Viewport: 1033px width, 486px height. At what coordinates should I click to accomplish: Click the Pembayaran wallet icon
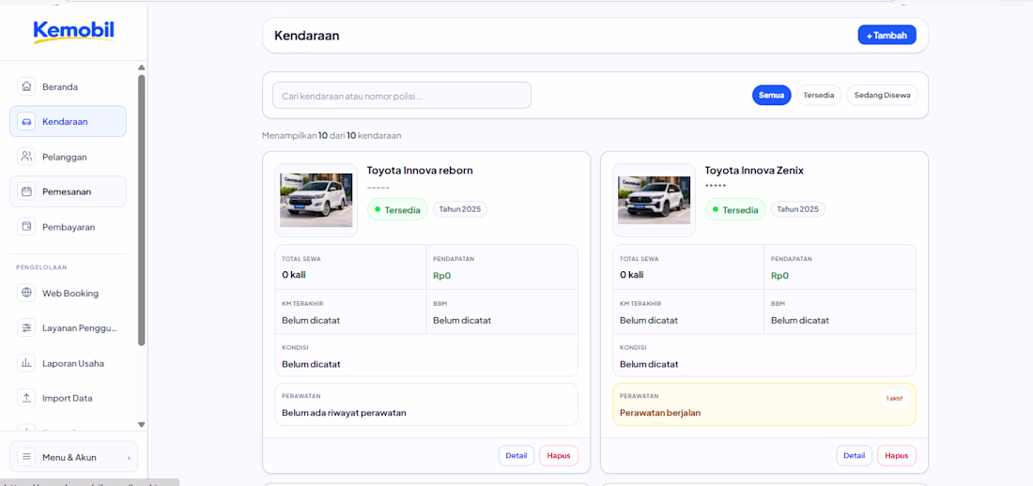26,226
